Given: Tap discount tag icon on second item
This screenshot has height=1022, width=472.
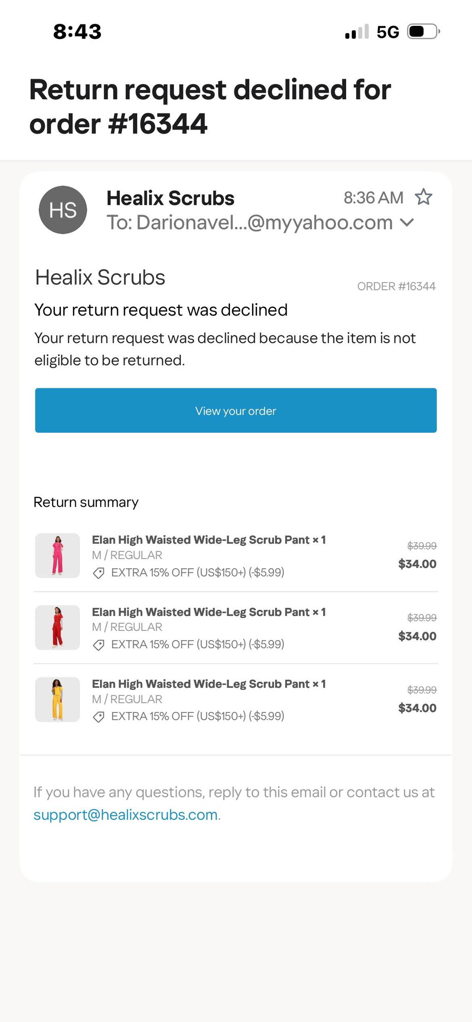Looking at the screenshot, I should tap(98, 645).
